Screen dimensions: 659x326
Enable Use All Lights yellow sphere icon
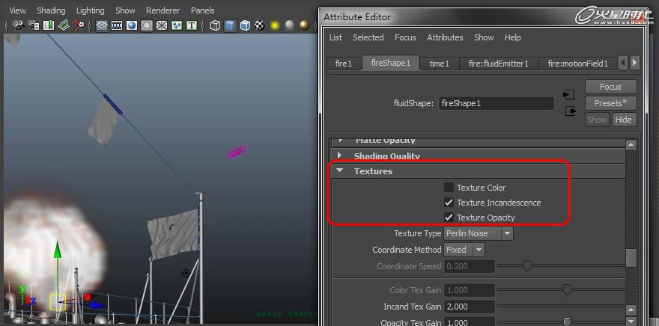pos(275,26)
